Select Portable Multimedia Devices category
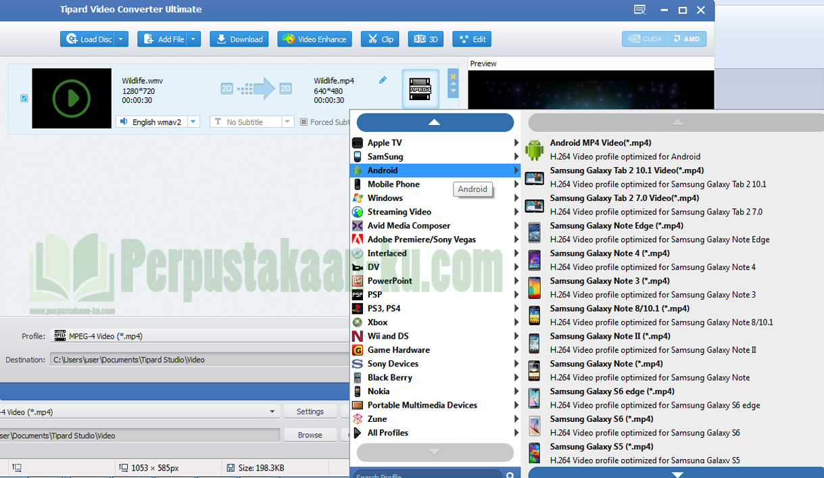This screenshot has width=824, height=478. 435,405
